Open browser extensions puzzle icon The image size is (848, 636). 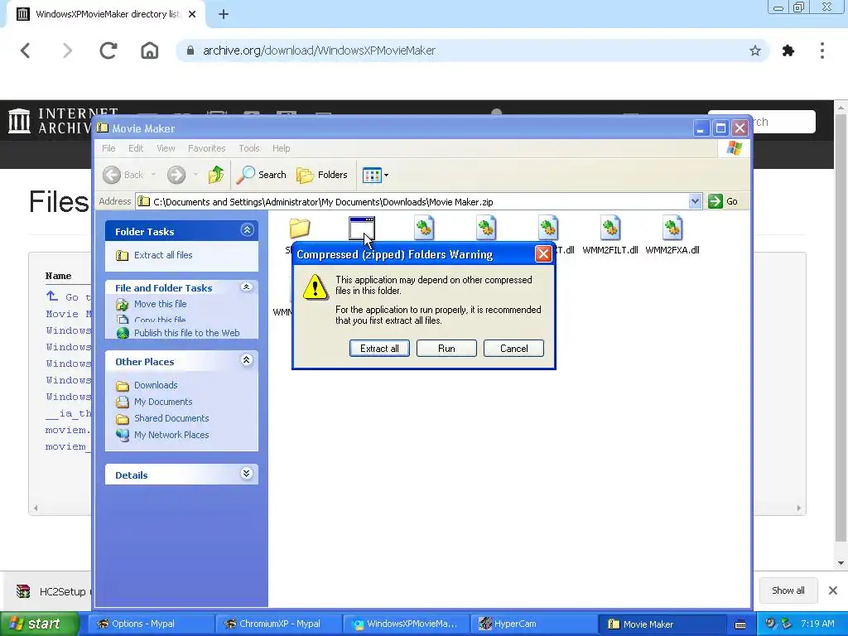(x=788, y=51)
